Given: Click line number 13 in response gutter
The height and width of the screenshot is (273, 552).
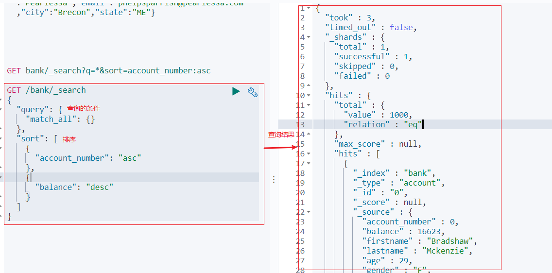Looking at the screenshot, I should tap(301, 124).
